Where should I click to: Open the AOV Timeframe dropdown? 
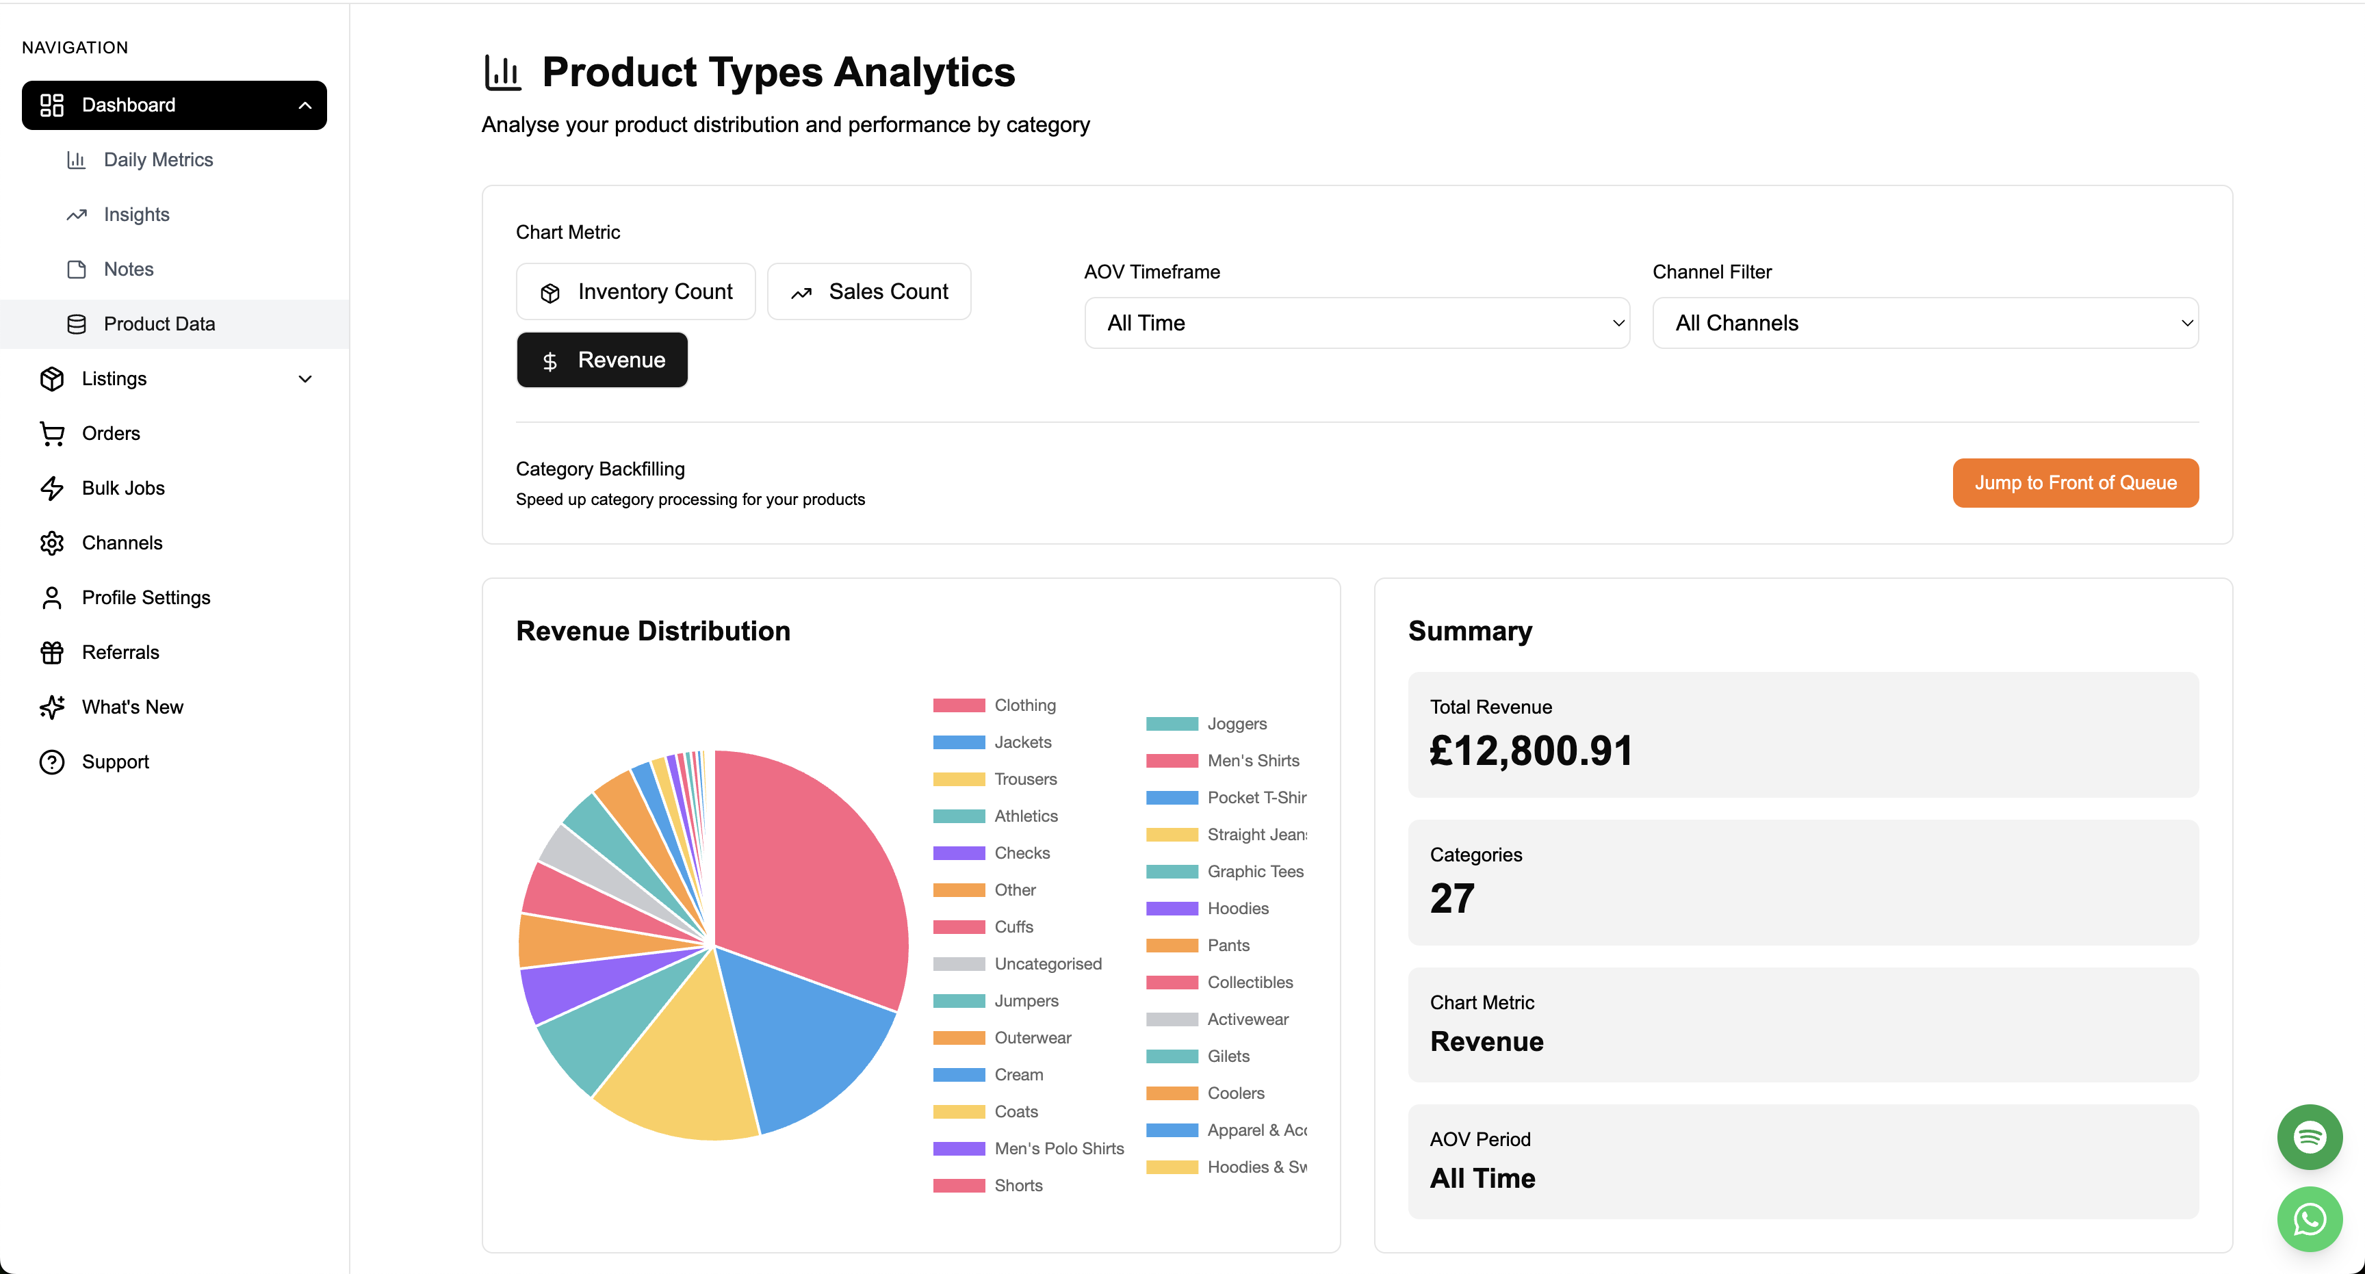pos(1356,323)
